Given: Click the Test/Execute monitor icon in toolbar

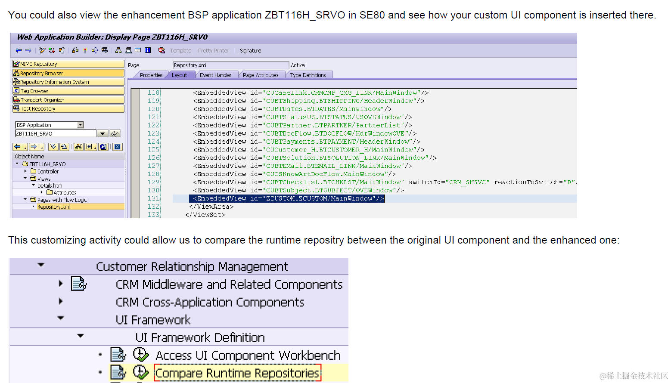Looking at the screenshot, I should [x=105, y=50].
